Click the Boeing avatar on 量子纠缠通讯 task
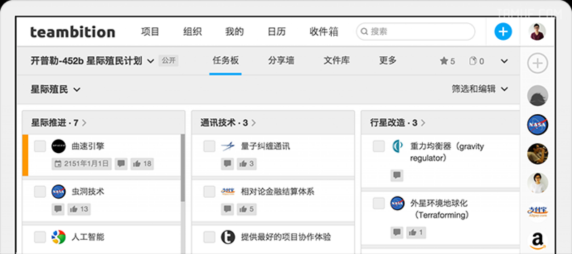This screenshot has width=572, height=254. point(228,146)
